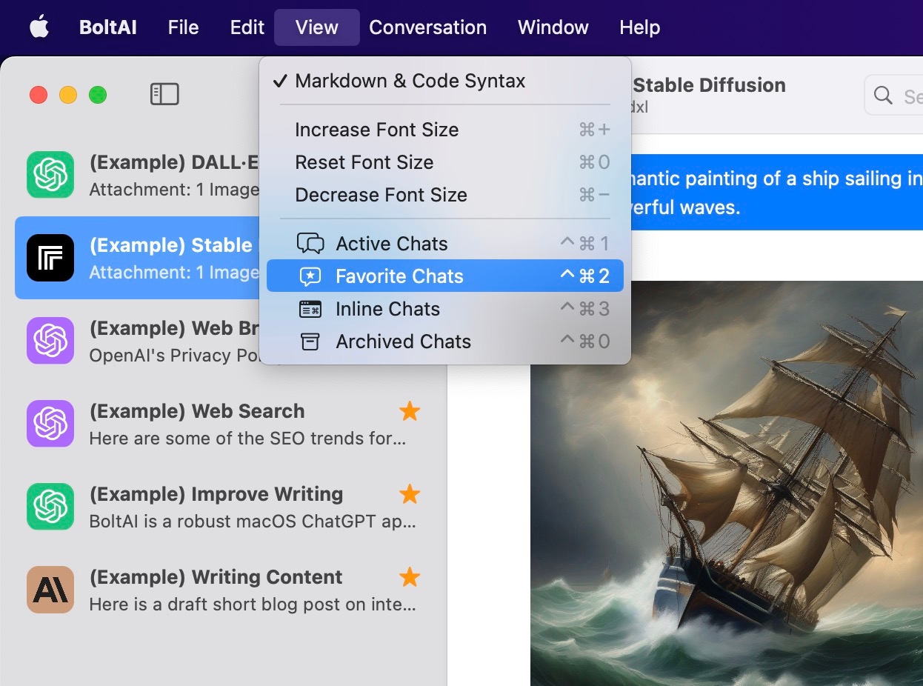Screen dimensions: 923x686
Task: Unfavorite the Web Search chat star
Action: pos(410,411)
